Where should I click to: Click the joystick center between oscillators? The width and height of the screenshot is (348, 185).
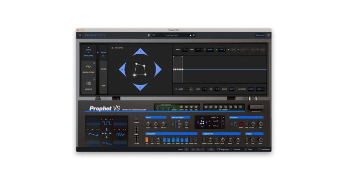click(106, 133)
